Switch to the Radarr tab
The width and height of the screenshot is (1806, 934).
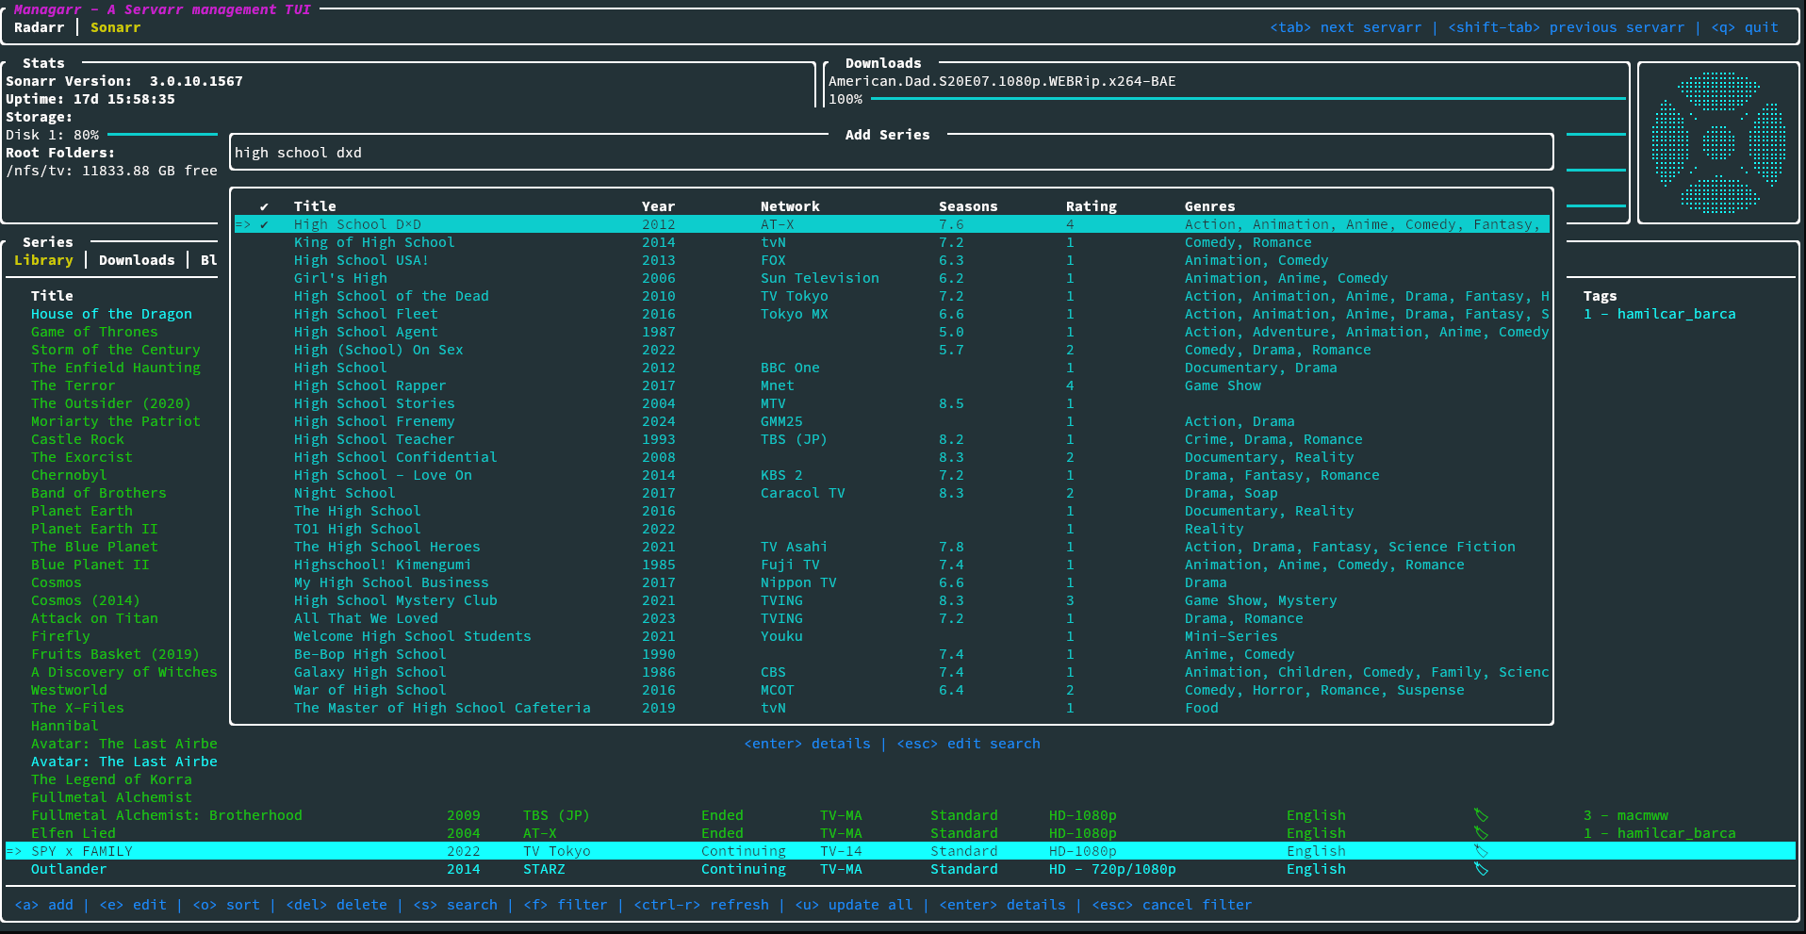(40, 27)
